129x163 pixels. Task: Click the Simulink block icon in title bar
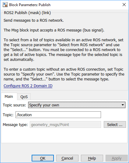click(5, 5)
